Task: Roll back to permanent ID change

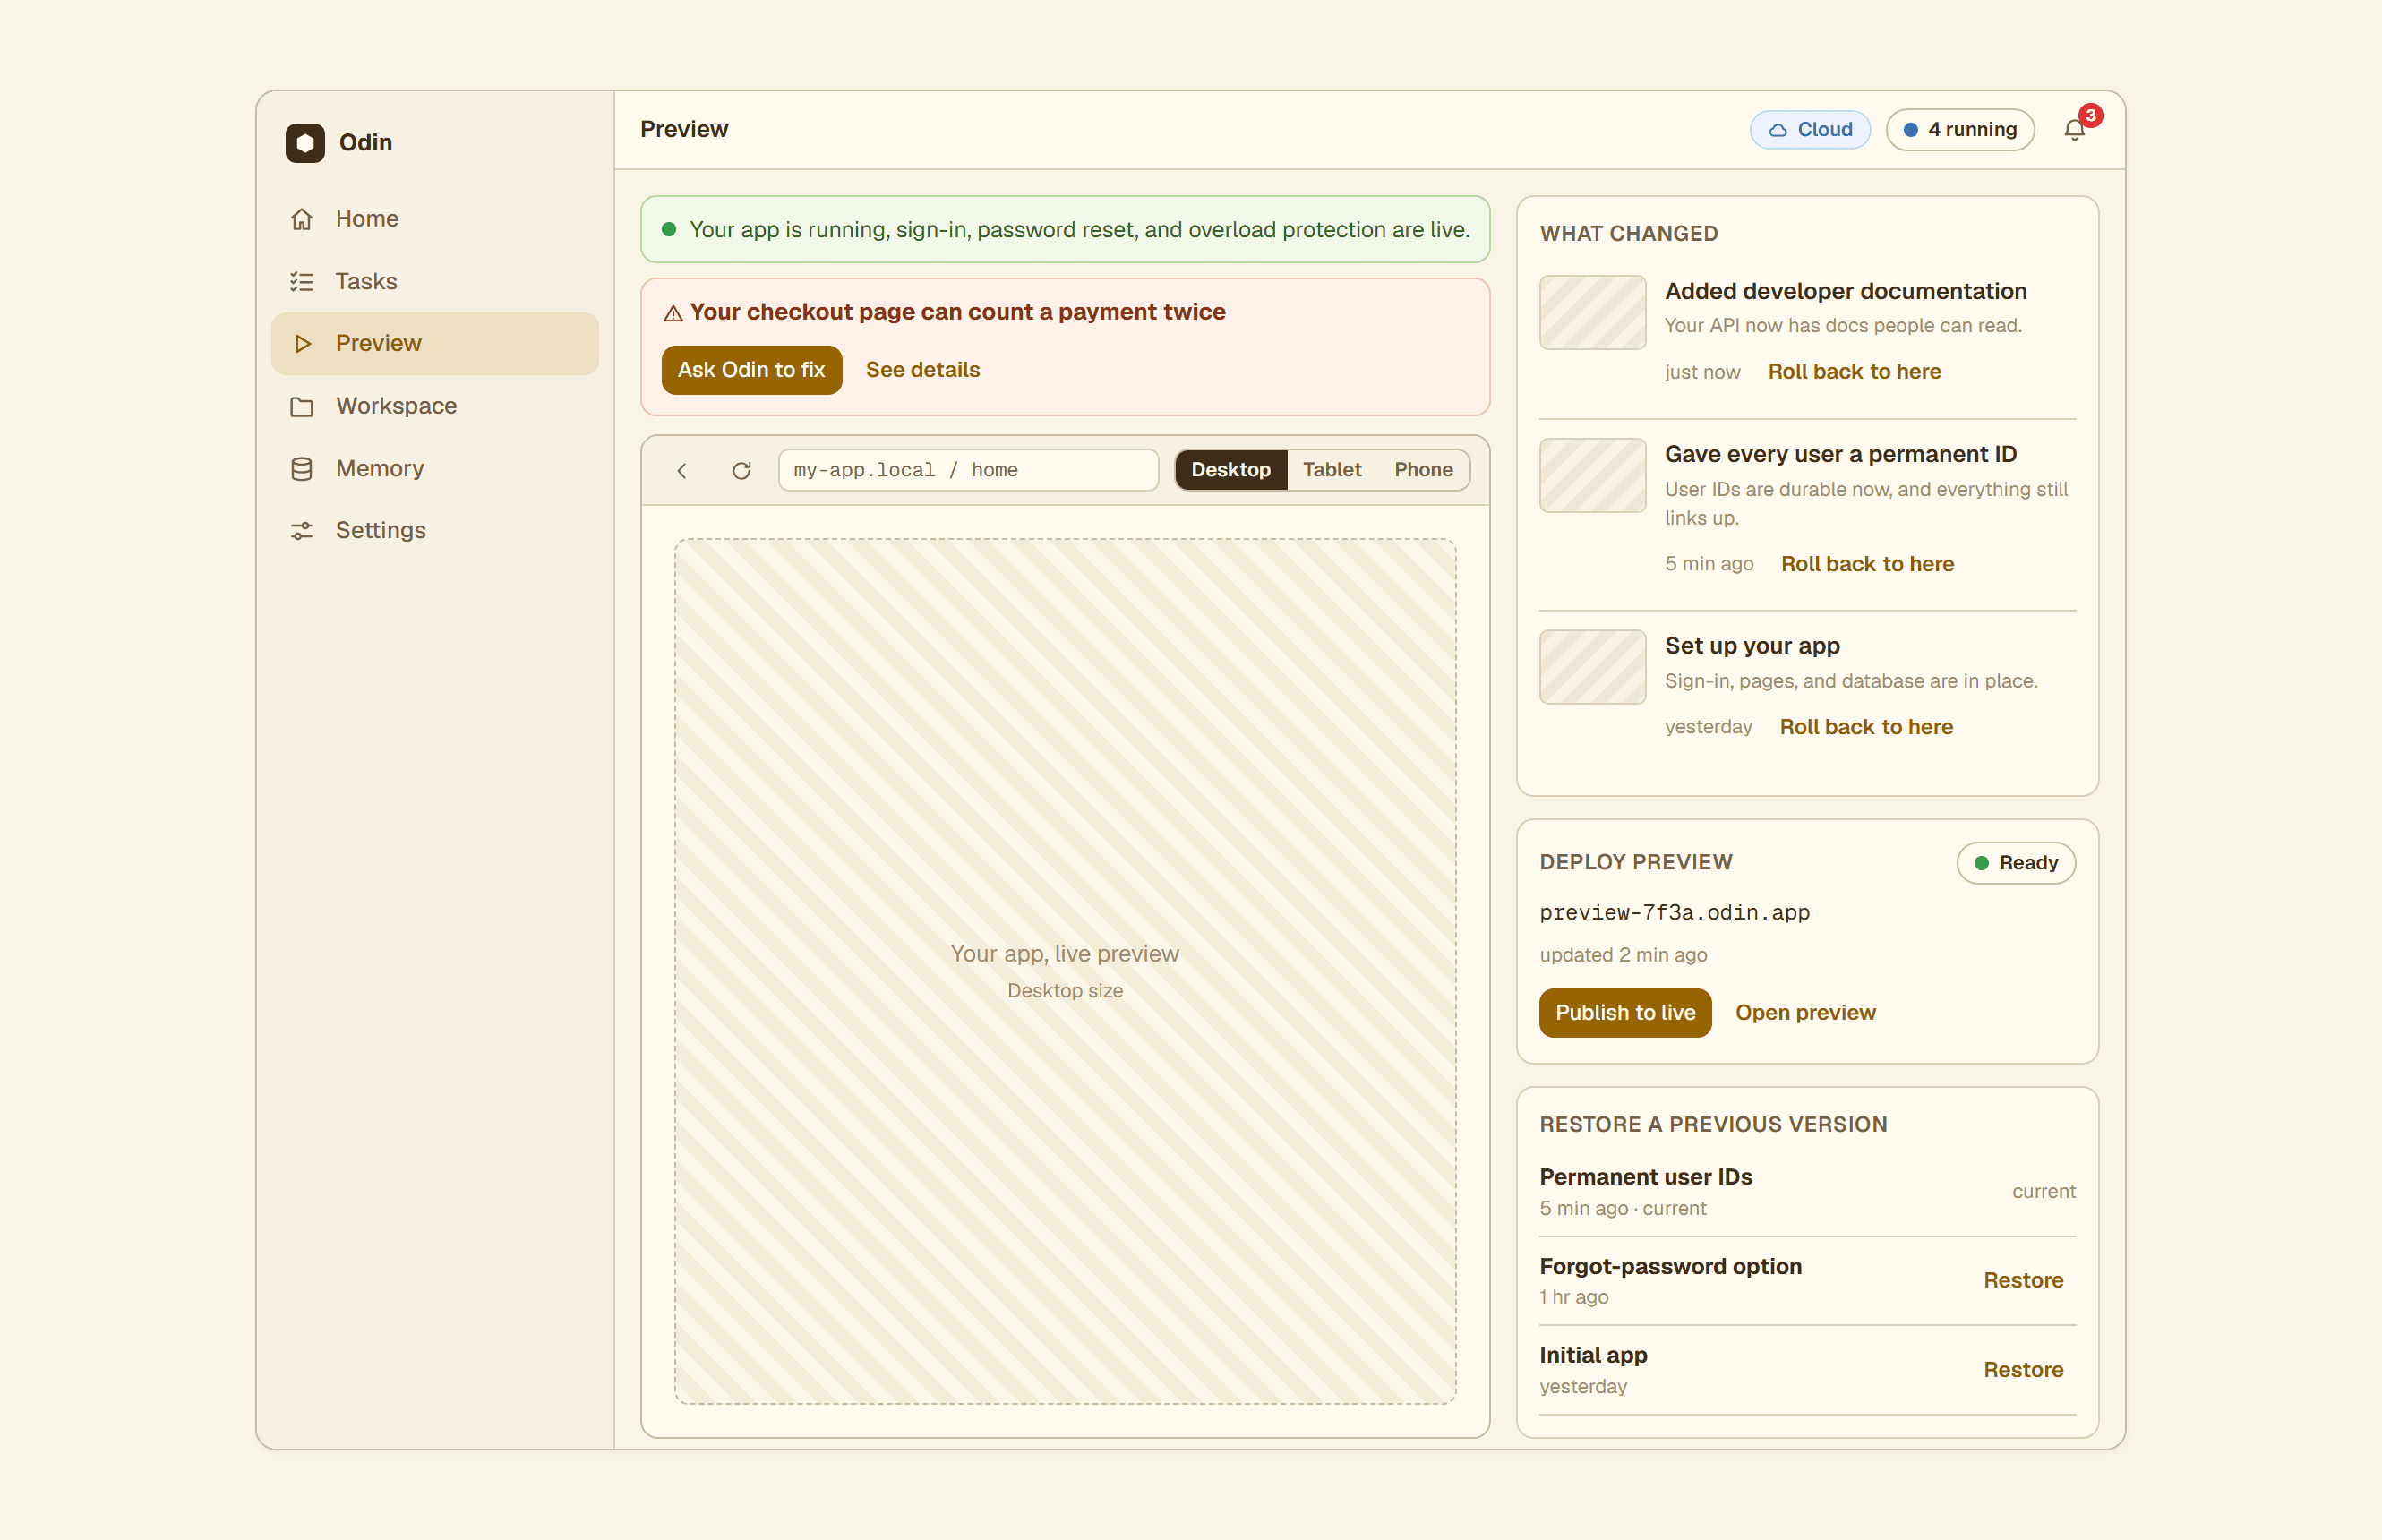Action: pyautogui.click(x=1867, y=564)
